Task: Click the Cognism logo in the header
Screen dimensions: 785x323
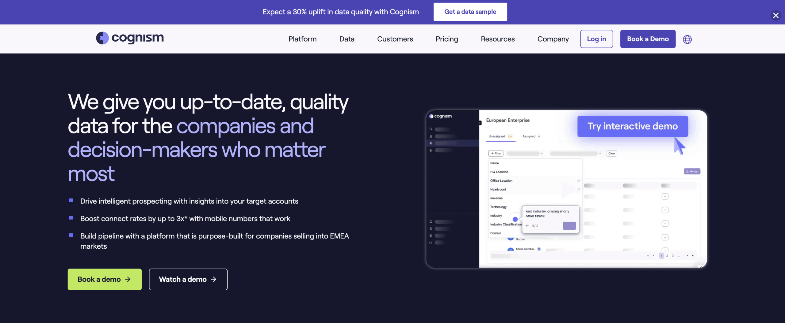Action: tap(129, 38)
